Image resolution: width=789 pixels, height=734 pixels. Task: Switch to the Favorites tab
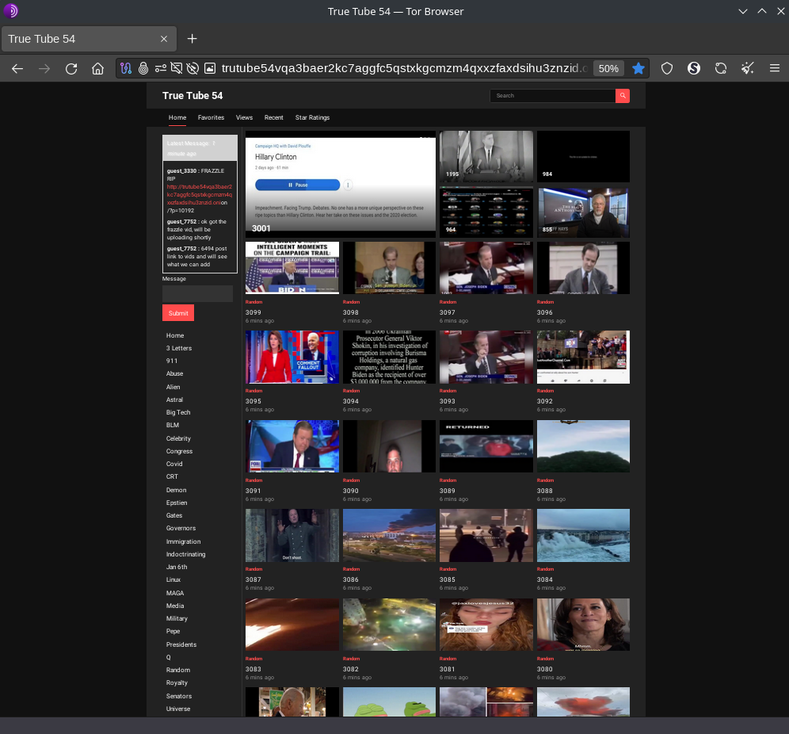211,118
